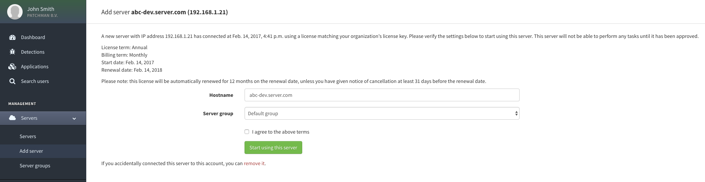This screenshot has width=705, height=182.
Task: Go to the Detections page
Action: 32,52
